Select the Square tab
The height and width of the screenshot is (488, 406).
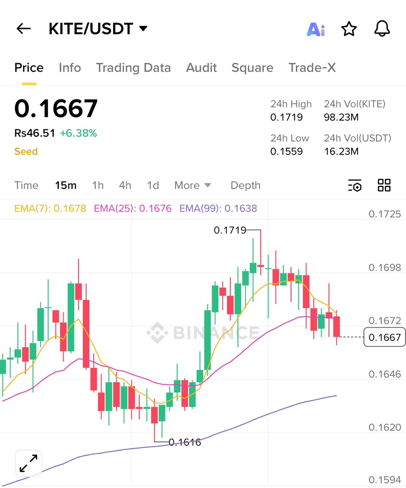[x=252, y=68]
